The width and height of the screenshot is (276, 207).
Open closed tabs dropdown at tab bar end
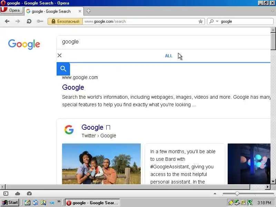pyautogui.click(x=273, y=11)
